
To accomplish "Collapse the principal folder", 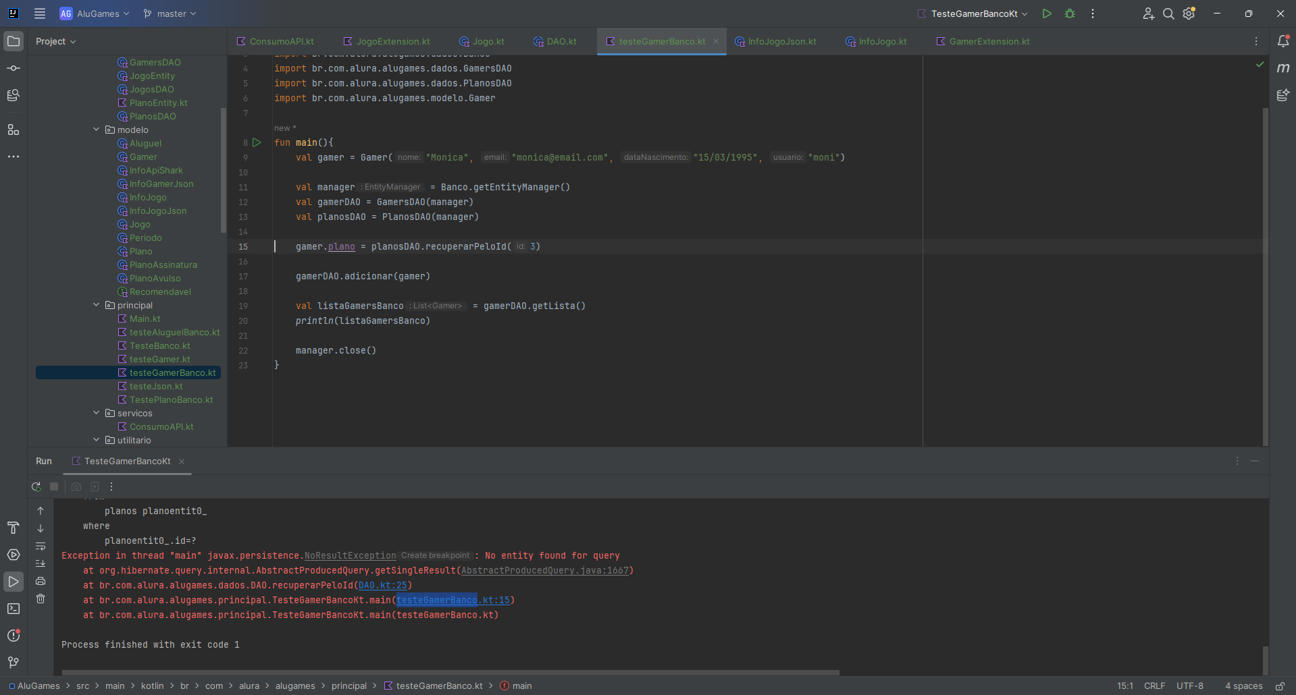I will 97,305.
